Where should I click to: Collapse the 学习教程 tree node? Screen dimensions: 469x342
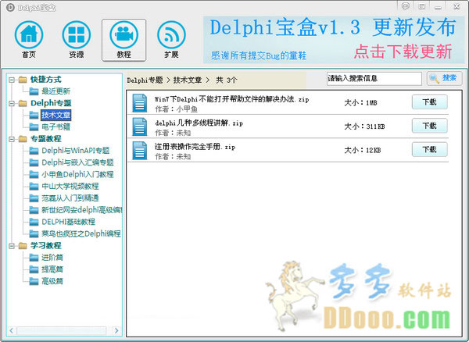(12, 246)
